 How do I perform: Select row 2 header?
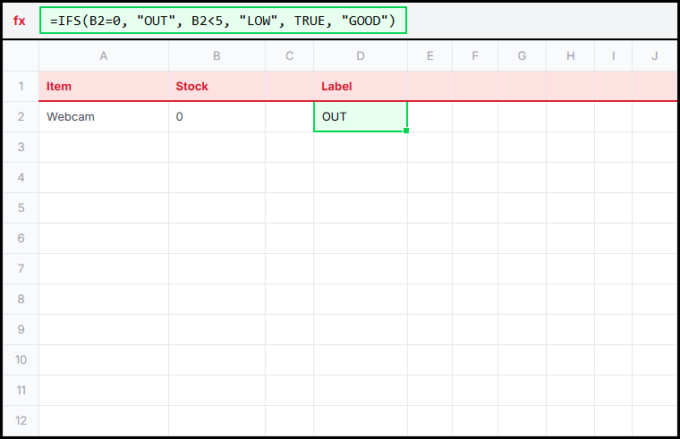click(21, 117)
